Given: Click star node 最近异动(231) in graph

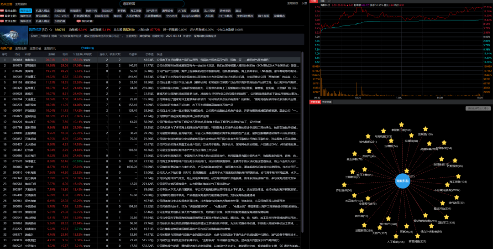Looking at the screenshot, I should tap(443, 203).
